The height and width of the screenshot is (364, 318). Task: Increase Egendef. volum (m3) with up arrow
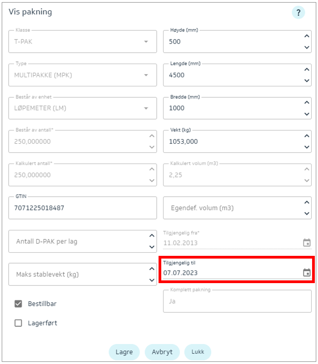tap(307, 202)
